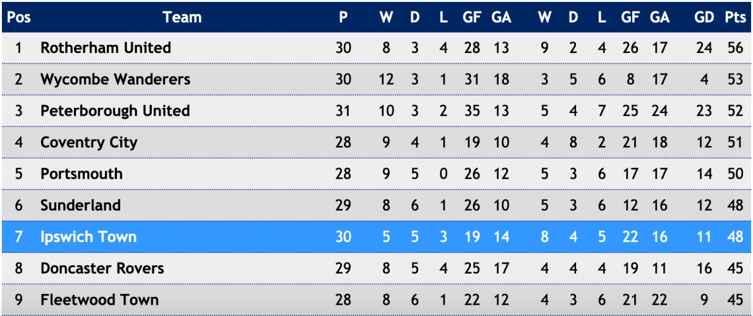Click Ipswich Town's 48 points cell

tap(735, 237)
